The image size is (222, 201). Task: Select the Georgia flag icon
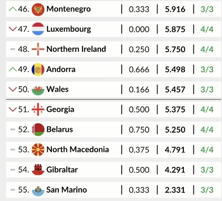click(38, 110)
